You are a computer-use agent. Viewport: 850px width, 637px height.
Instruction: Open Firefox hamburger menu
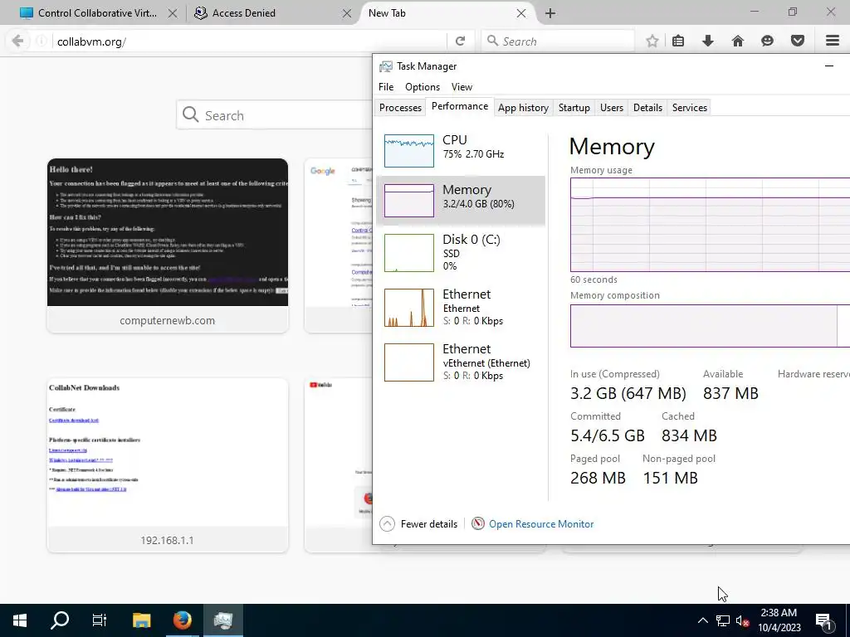pyautogui.click(x=832, y=41)
